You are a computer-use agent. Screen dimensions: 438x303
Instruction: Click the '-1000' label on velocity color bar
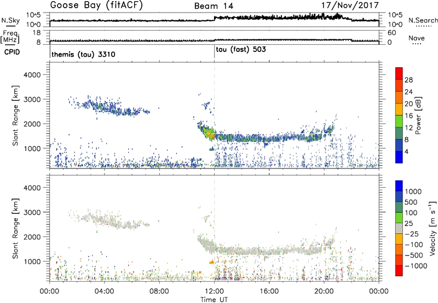(416, 266)
